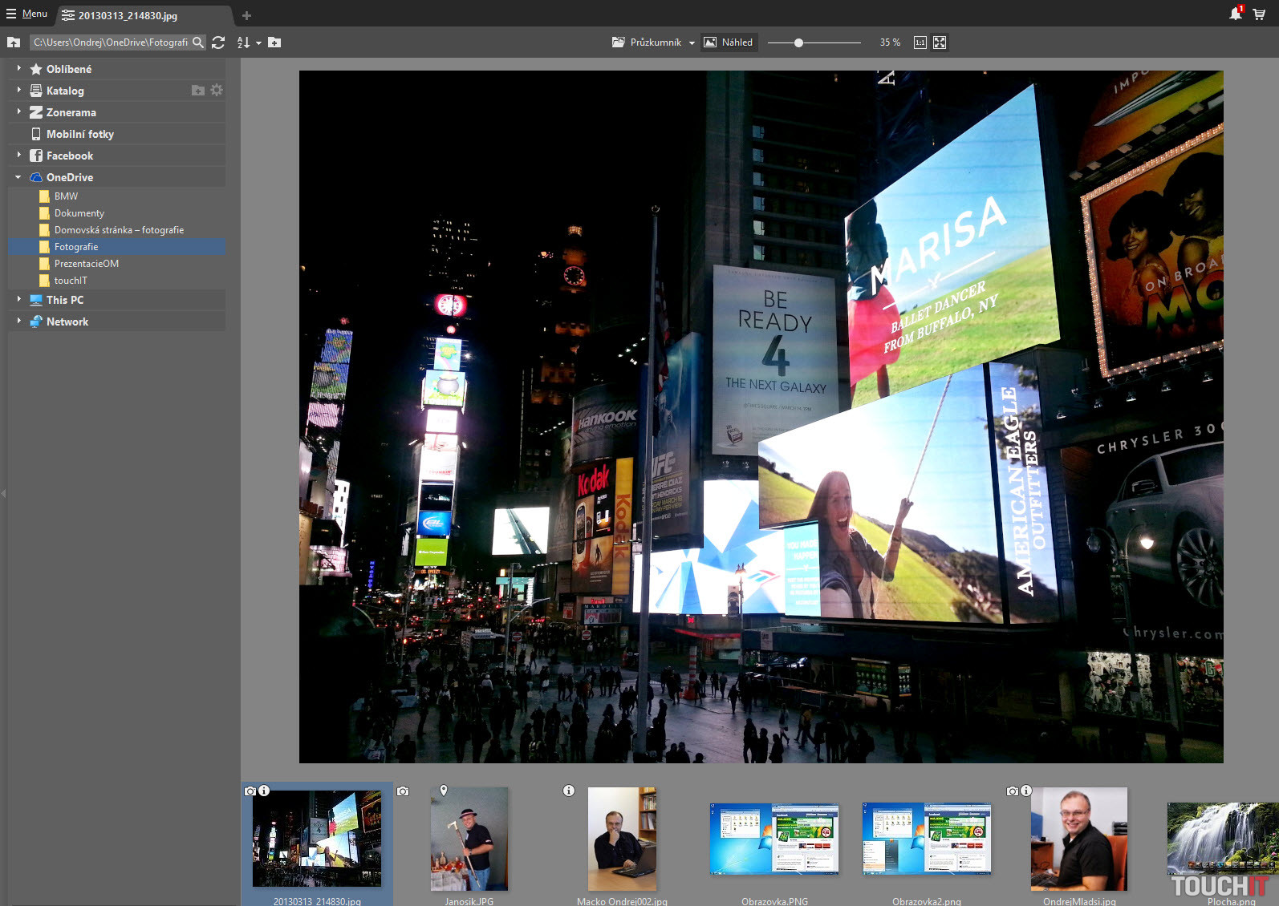1279x906 pixels.
Task: Expand the This PC node
Action: (18, 300)
